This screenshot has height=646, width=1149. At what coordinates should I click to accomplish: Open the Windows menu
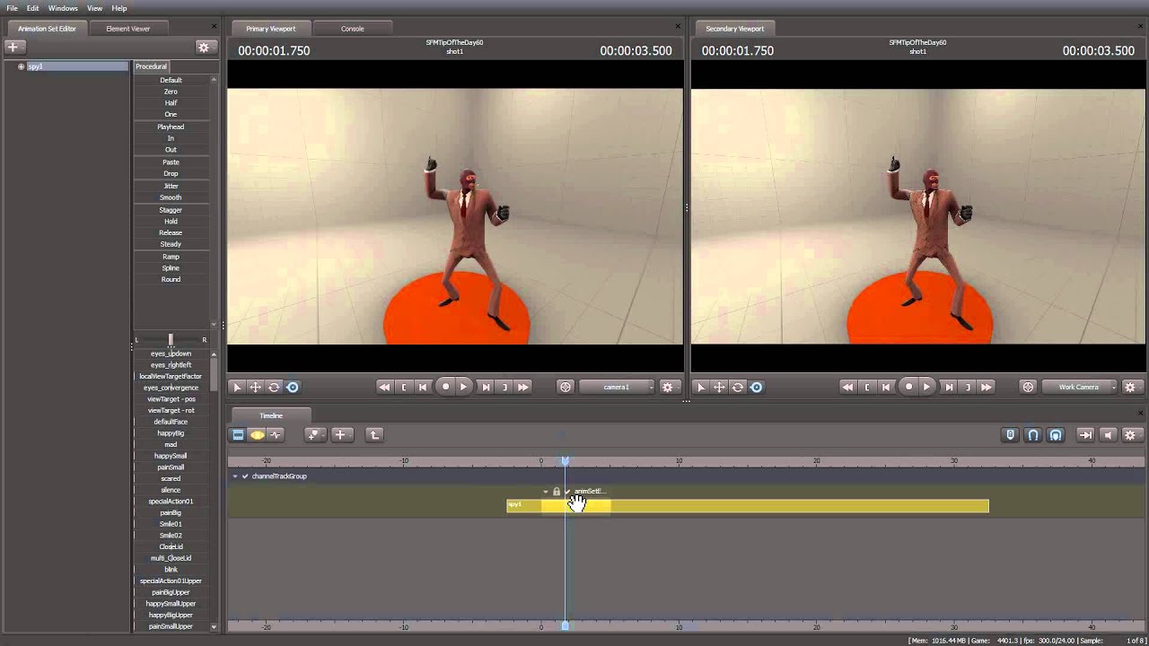tap(63, 8)
